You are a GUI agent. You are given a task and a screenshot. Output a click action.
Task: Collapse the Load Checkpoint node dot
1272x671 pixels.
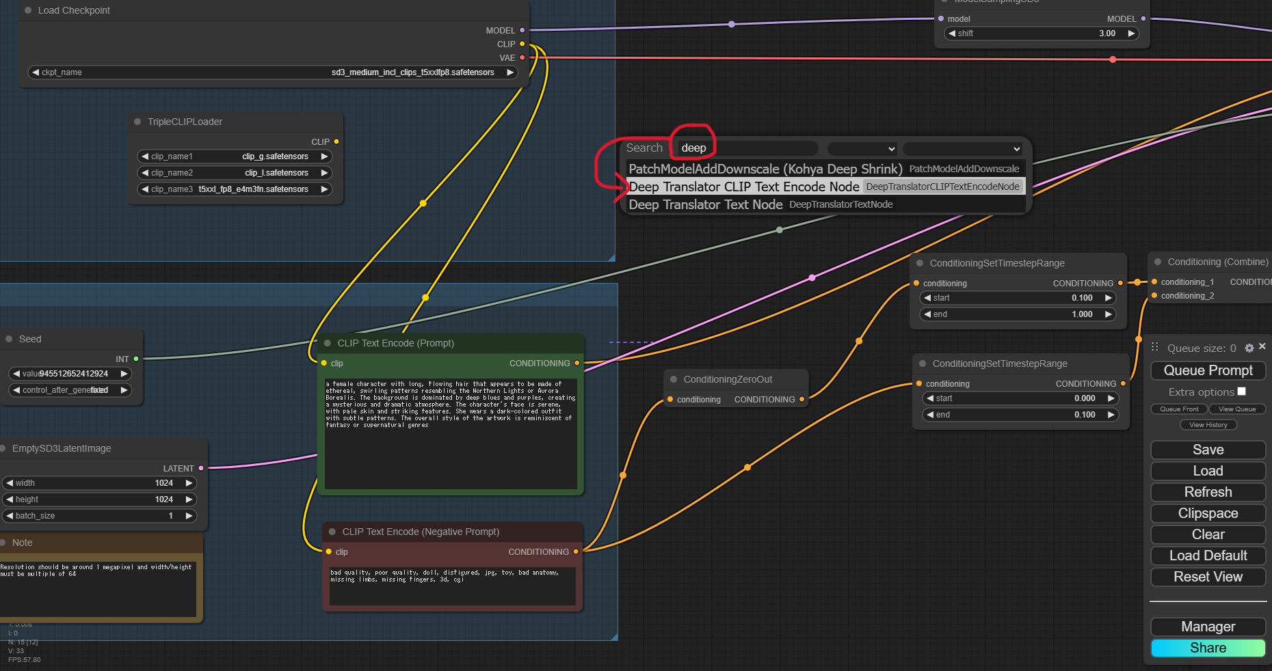pos(28,10)
